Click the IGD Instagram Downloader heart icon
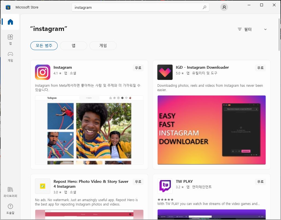Image resolution: width=281 pixels, height=220 pixels. click(x=165, y=72)
